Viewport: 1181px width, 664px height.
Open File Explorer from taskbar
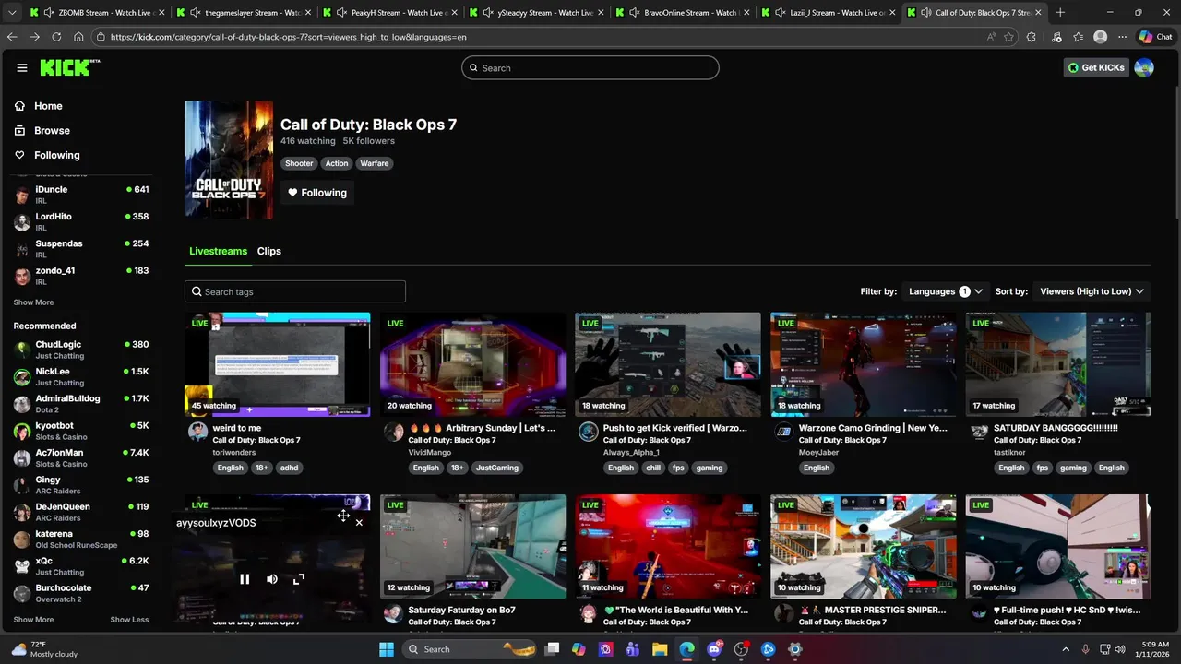point(660,649)
